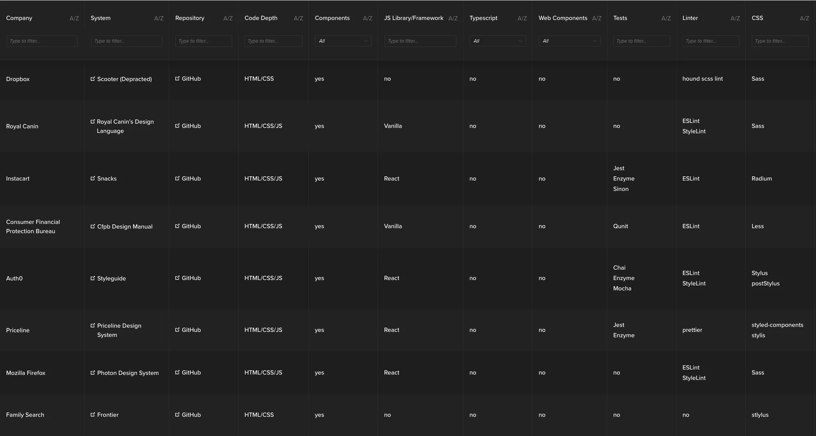The width and height of the screenshot is (816, 436).
Task: Open the Frontier system link
Action: 108,415
